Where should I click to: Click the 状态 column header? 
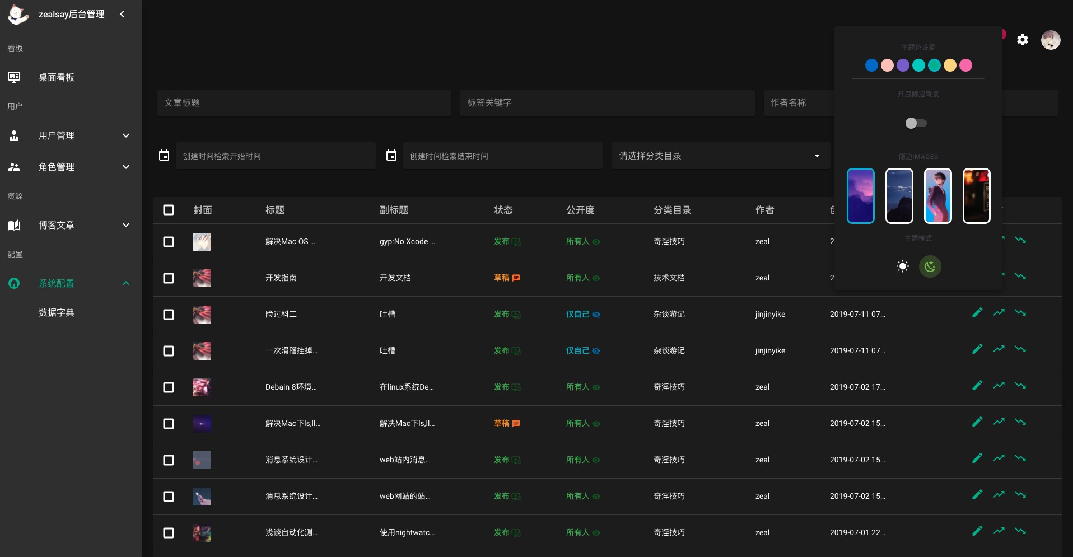click(503, 210)
